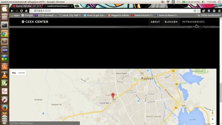The width and height of the screenshot is (222, 125).
Task: Open Qt Creator from the dock
Action: 5,83
